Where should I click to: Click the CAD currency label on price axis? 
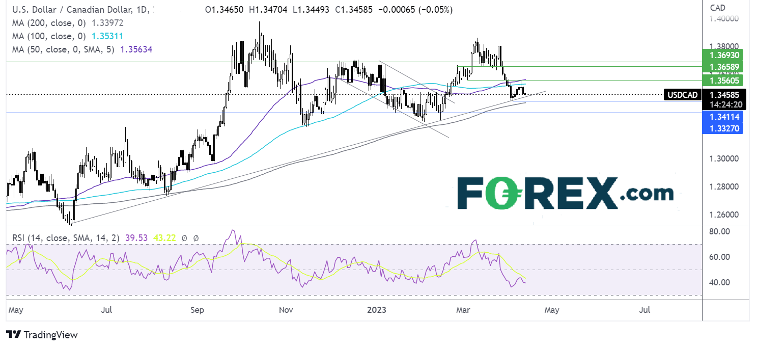coord(717,8)
